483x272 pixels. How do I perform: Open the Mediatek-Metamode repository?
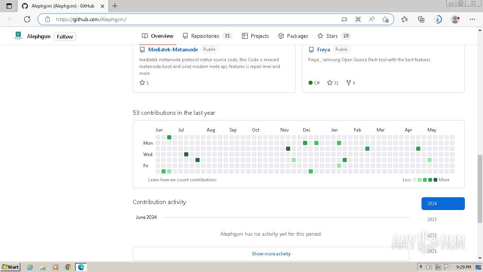(173, 49)
